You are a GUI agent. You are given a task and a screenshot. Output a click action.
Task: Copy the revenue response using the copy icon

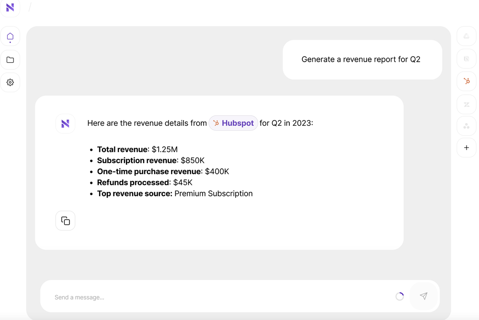coord(66,221)
